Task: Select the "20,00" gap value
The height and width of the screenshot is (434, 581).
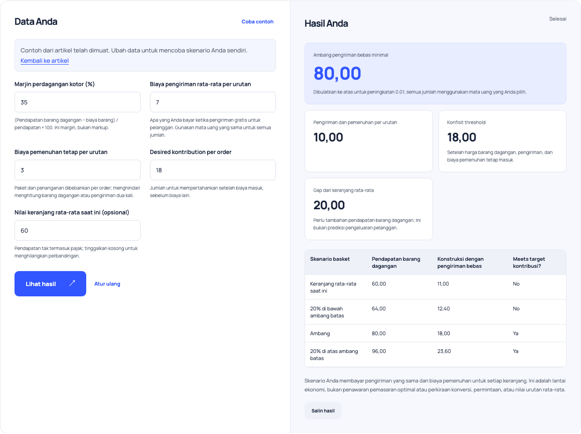Action: [x=329, y=205]
